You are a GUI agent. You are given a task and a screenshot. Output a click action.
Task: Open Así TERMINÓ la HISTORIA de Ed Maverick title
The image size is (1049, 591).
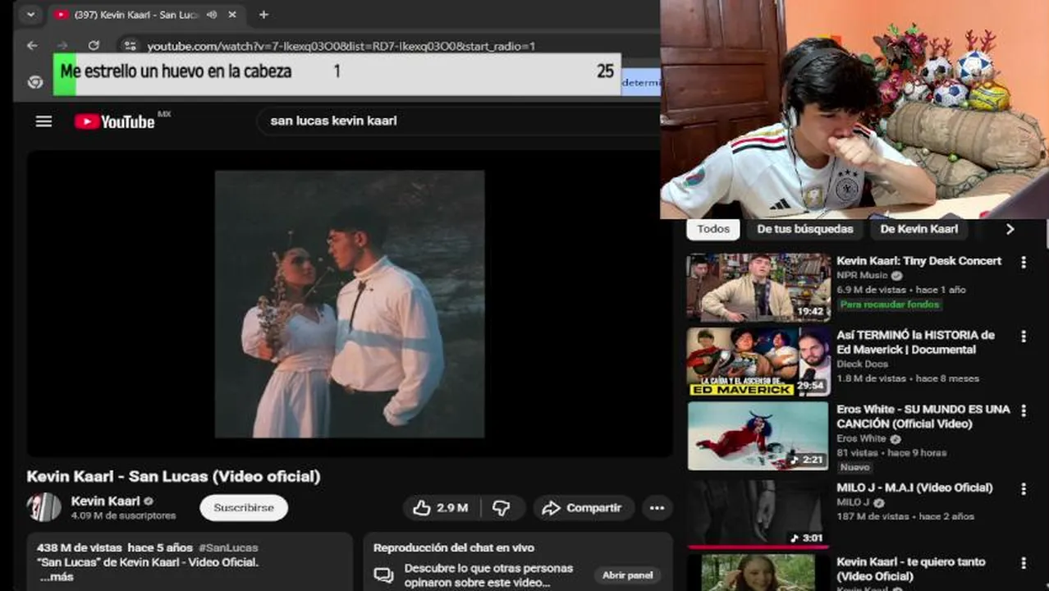click(x=915, y=342)
